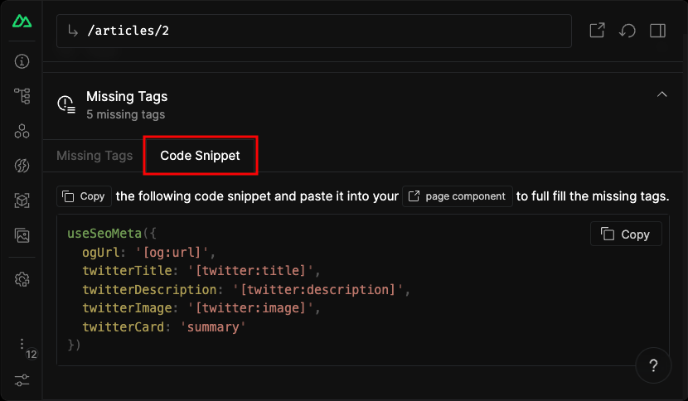
Task: Toggle the split side panel layout
Action: pos(658,31)
